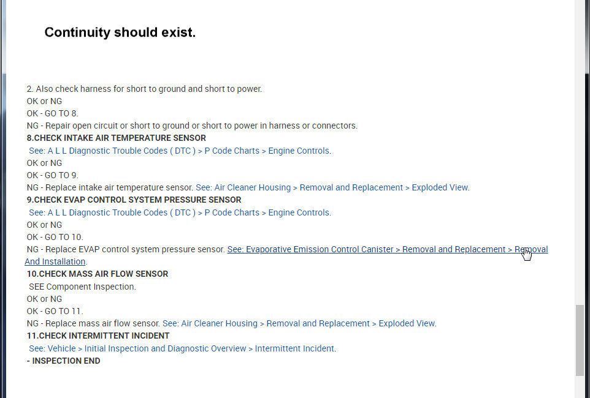590x398 pixels.
Task: Click the 'SEE Component Inspection.' text
Action: (82, 287)
